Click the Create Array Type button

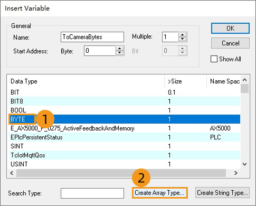tap(160, 193)
